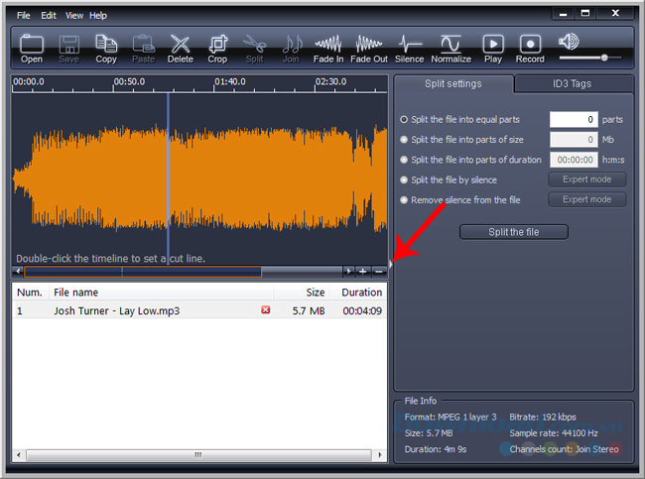Open the File menu
The height and width of the screenshot is (479, 645).
tap(24, 16)
